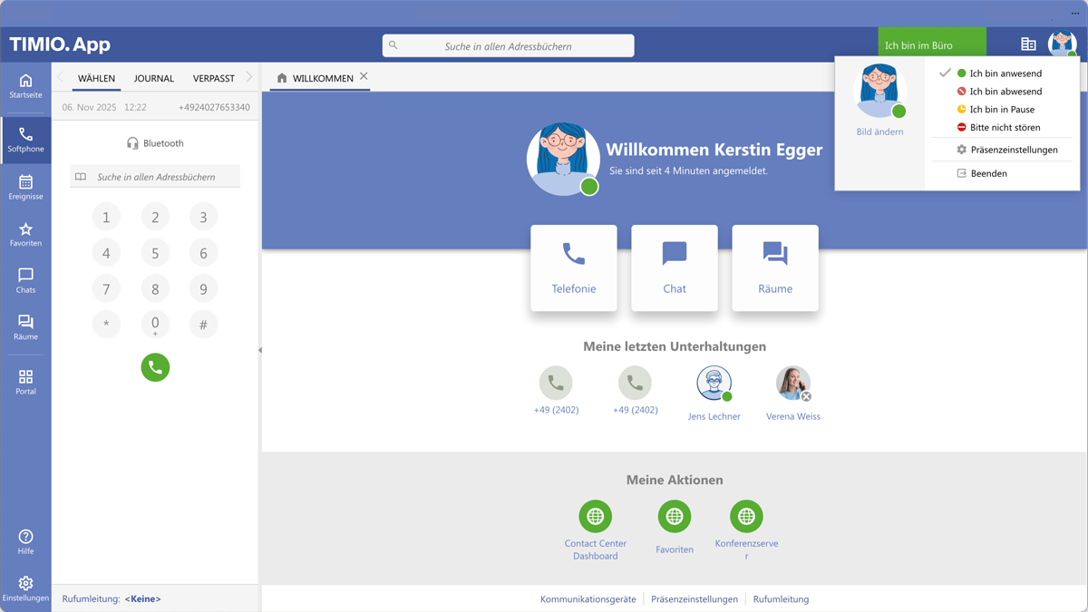1088x612 pixels.
Task: Click the Contact Center Dashboard action icon
Action: point(595,517)
